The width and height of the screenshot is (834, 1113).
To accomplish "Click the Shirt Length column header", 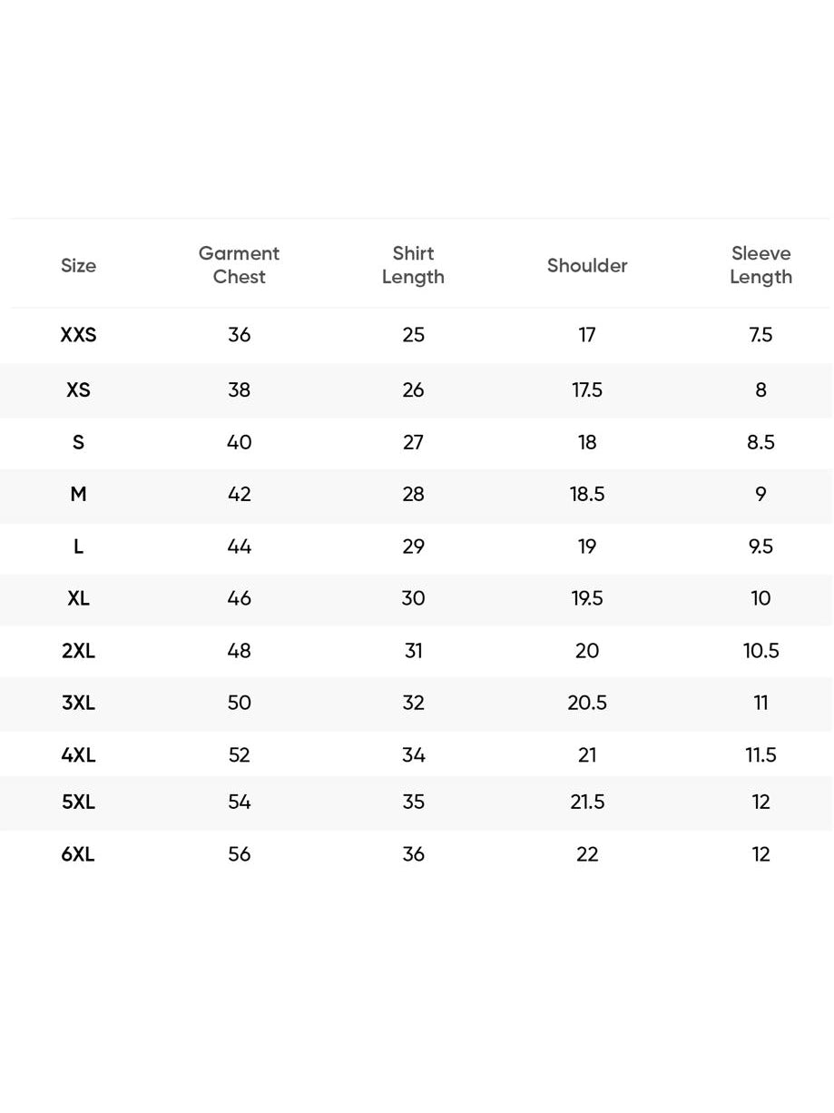I will pos(413,265).
